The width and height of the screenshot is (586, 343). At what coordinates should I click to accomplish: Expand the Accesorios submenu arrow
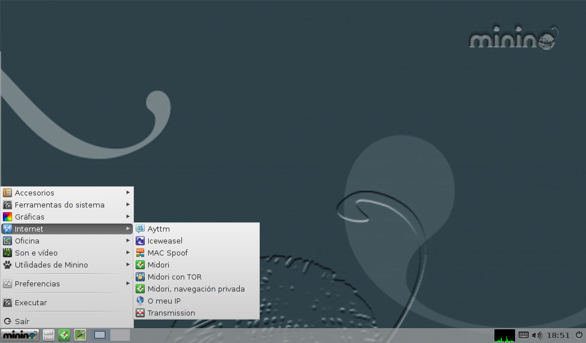(128, 193)
